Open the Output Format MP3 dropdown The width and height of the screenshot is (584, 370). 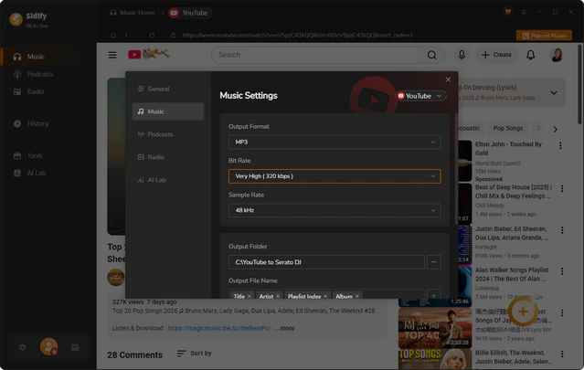(334, 143)
